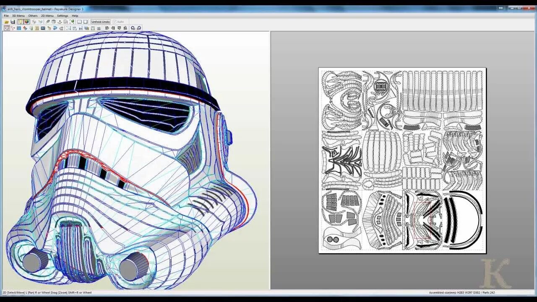Click the icon right of the anchor
Screen dimensions: 537x302
click(x=66, y=22)
